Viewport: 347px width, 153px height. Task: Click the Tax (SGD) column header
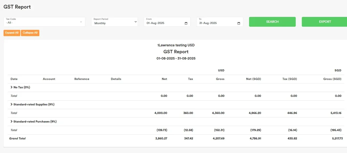[x=290, y=79]
